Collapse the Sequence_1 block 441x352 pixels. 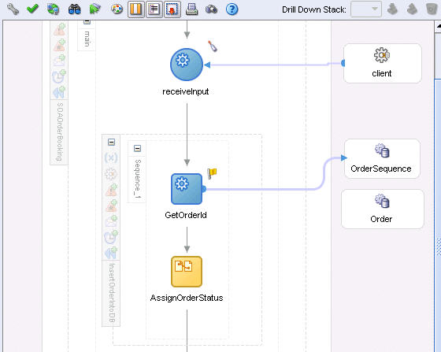(137, 148)
